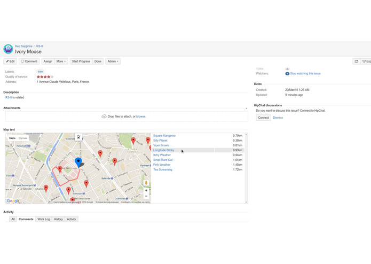Click the Assign button

click(x=48, y=61)
